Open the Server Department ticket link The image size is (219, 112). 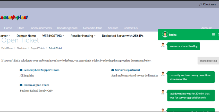click(x=128, y=70)
